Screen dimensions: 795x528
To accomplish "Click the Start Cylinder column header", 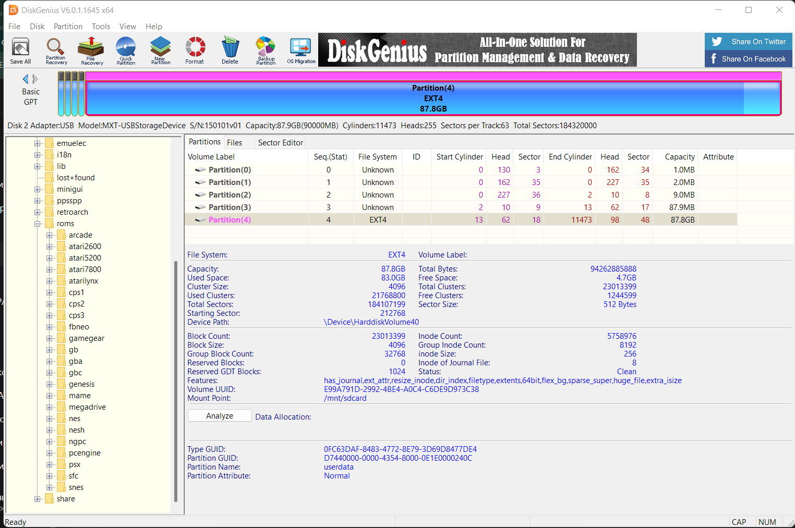I will [459, 157].
